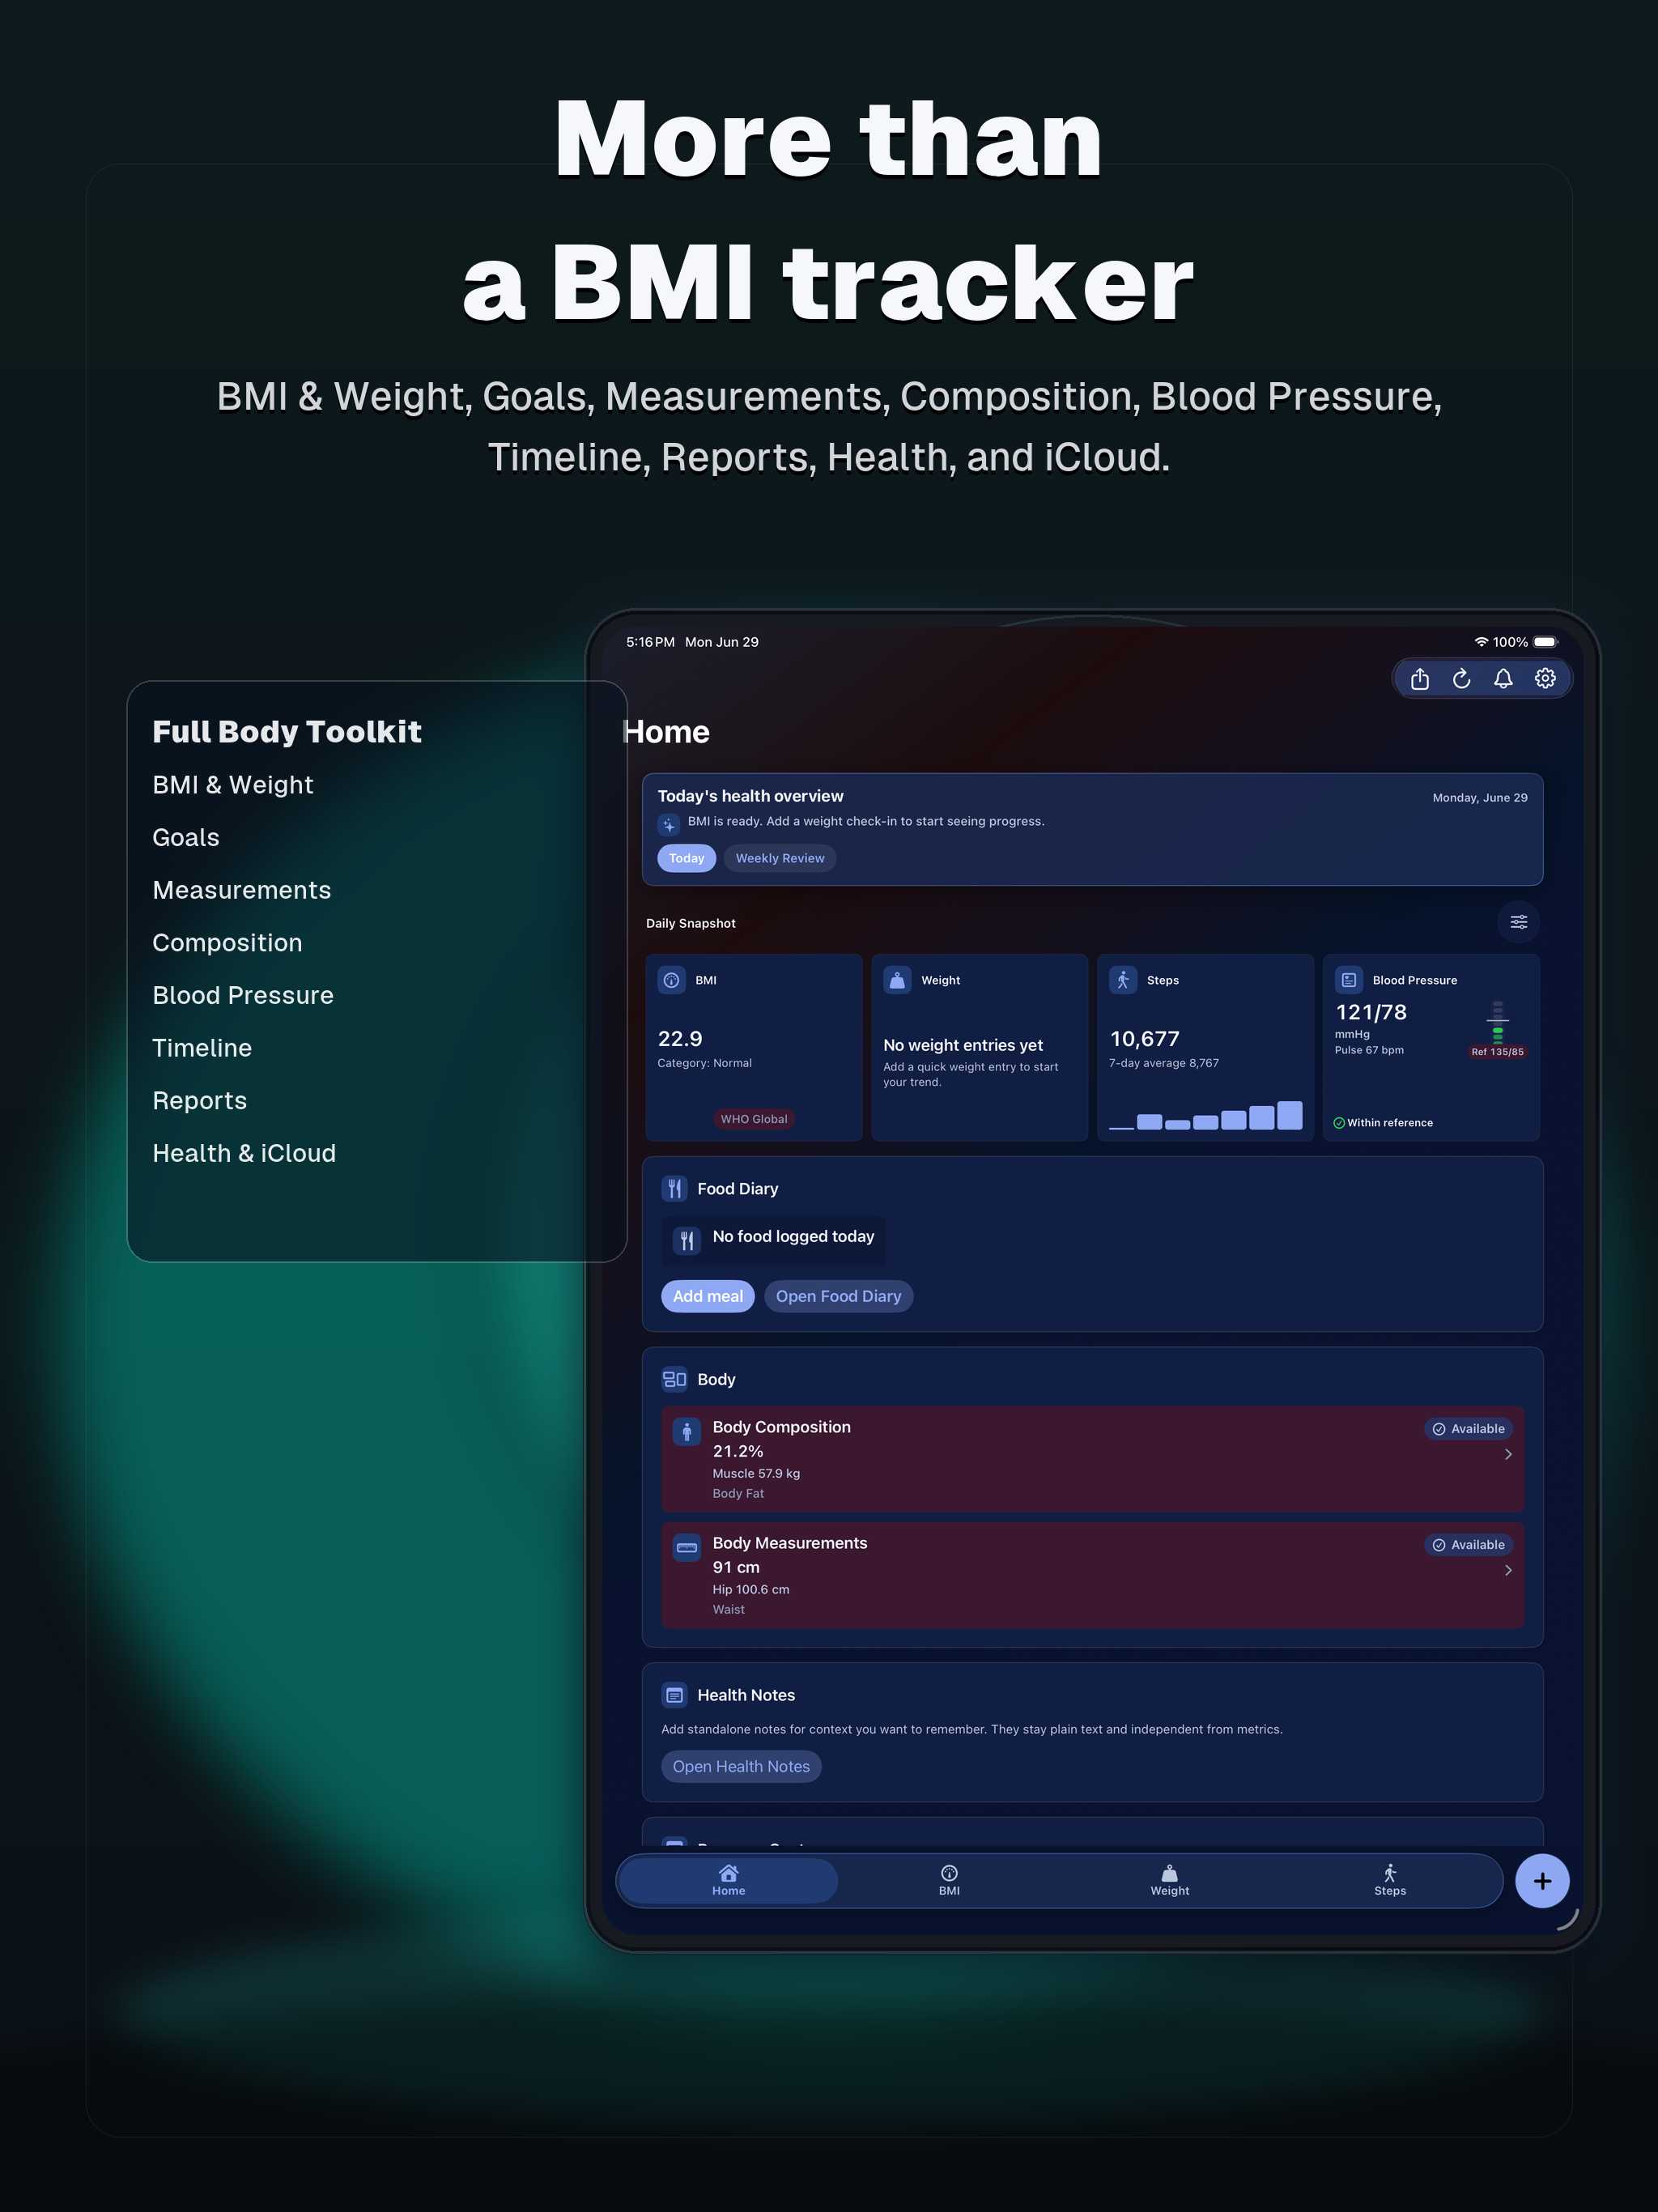Tap the Steps card walking icon

pos(1123,980)
